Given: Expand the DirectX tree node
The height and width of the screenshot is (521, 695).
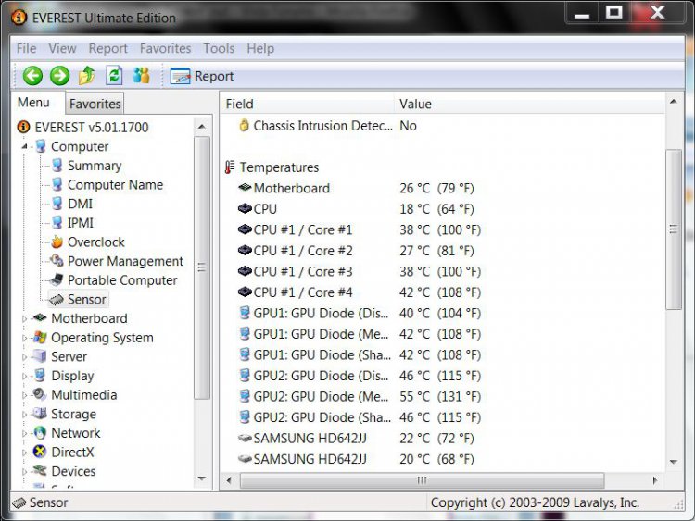Looking at the screenshot, I should 25,452.
